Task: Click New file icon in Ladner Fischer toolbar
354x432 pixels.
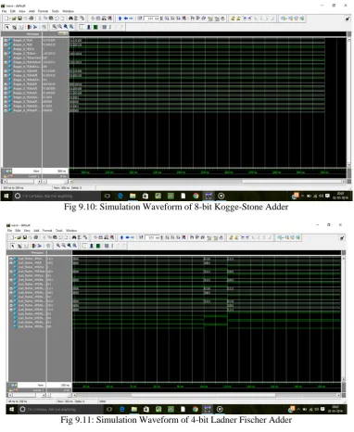Action: (11, 237)
